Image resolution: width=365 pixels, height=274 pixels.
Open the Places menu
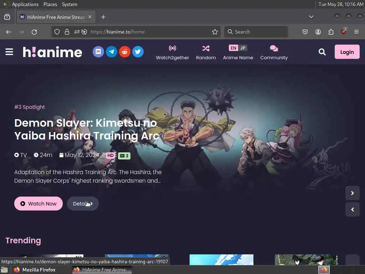(50, 4)
